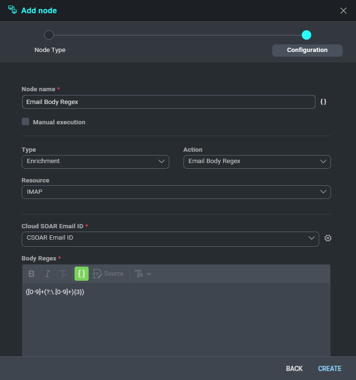Click the Italic formatting icon

pyautogui.click(x=47, y=274)
